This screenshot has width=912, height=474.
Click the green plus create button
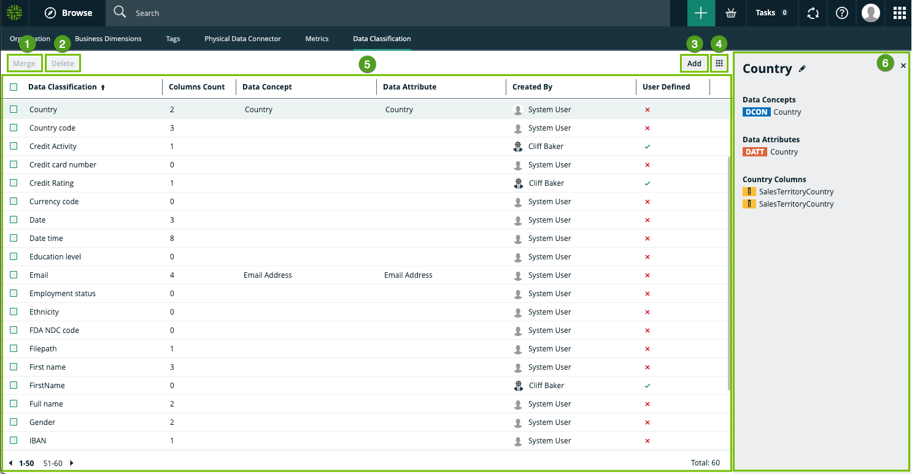pyautogui.click(x=701, y=13)
